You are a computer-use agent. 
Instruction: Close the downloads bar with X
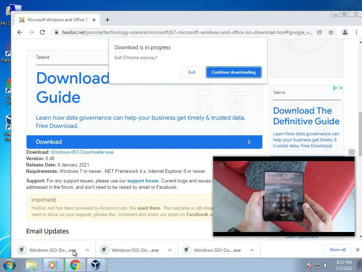pos(358,250)
